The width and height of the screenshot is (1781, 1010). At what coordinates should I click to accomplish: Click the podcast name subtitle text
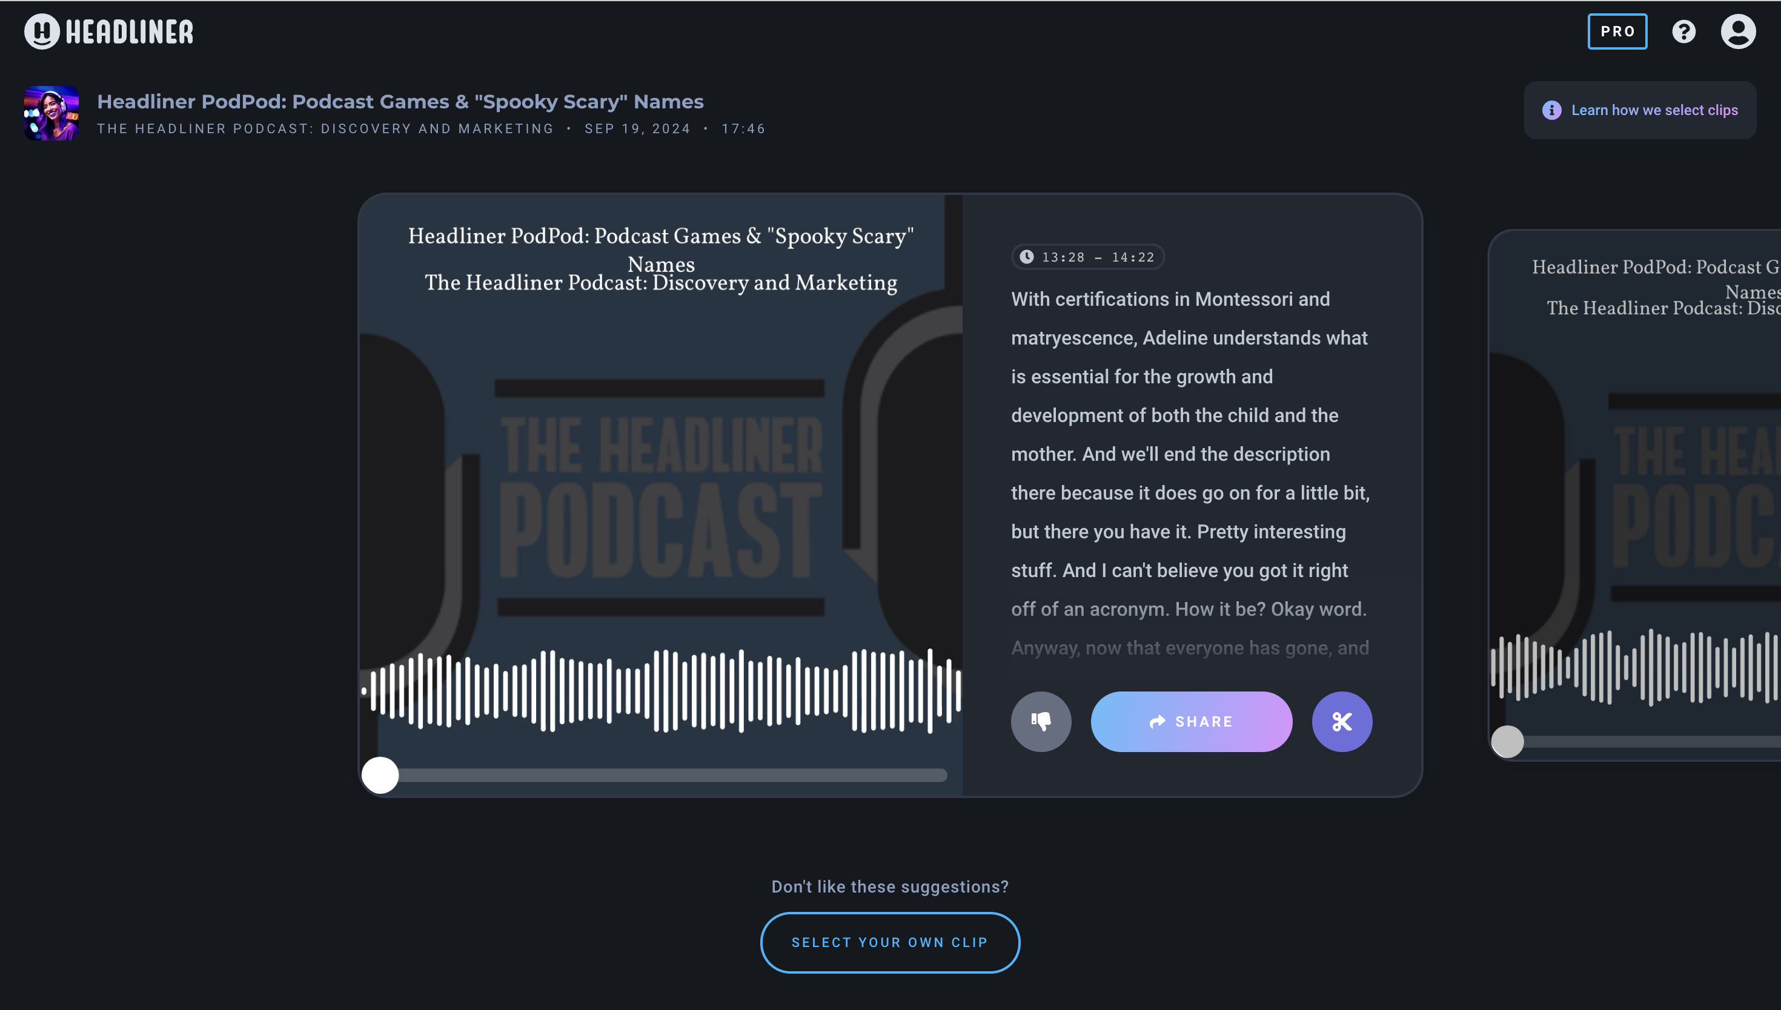coord(325,129)
